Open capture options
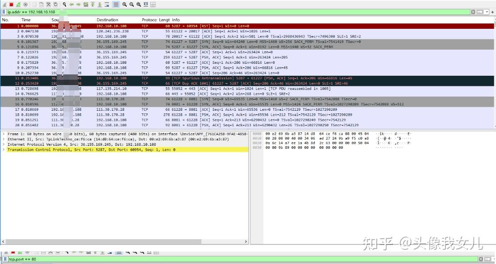496x264 pixels. (26, 4)
